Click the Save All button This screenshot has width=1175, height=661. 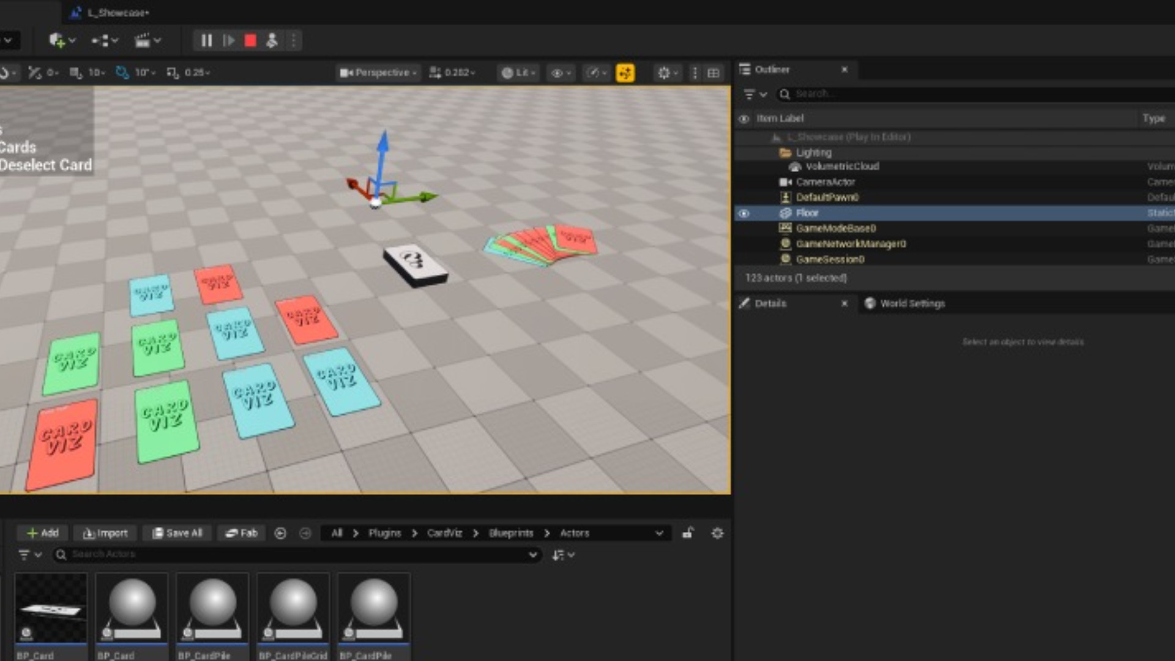tap(177, 533)
